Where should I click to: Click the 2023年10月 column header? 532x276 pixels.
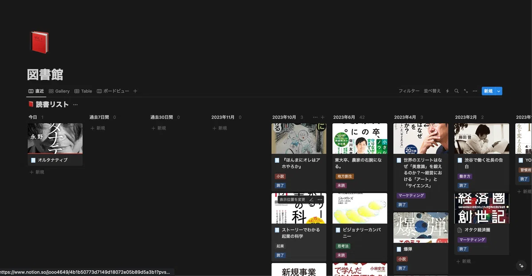point(284,117)
